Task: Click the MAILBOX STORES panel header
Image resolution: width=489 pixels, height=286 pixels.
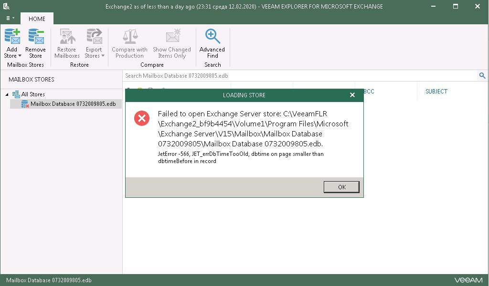Action: tap(32, 79)
